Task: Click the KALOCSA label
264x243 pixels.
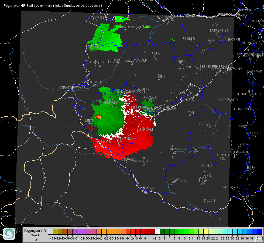Action: [253, 133]
